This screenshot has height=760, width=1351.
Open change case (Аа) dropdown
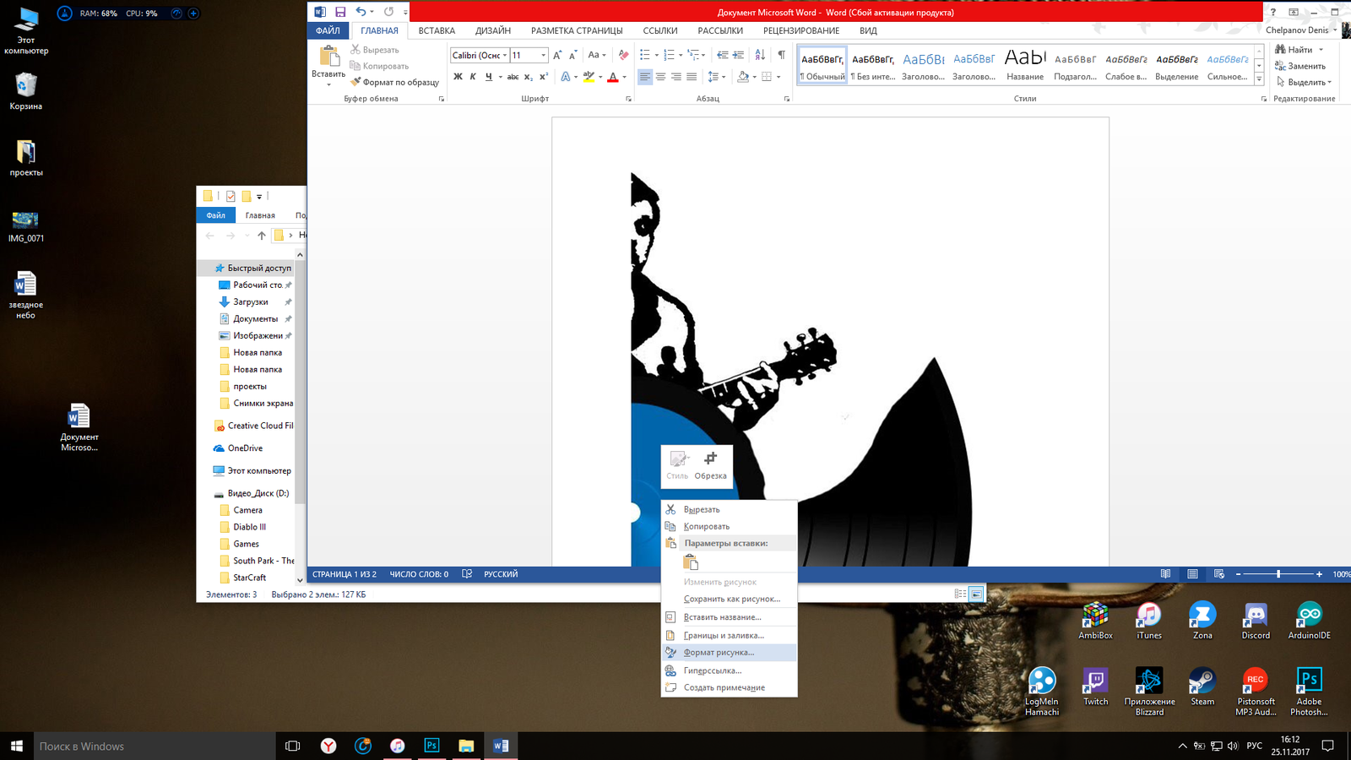(x=596, y=55)
